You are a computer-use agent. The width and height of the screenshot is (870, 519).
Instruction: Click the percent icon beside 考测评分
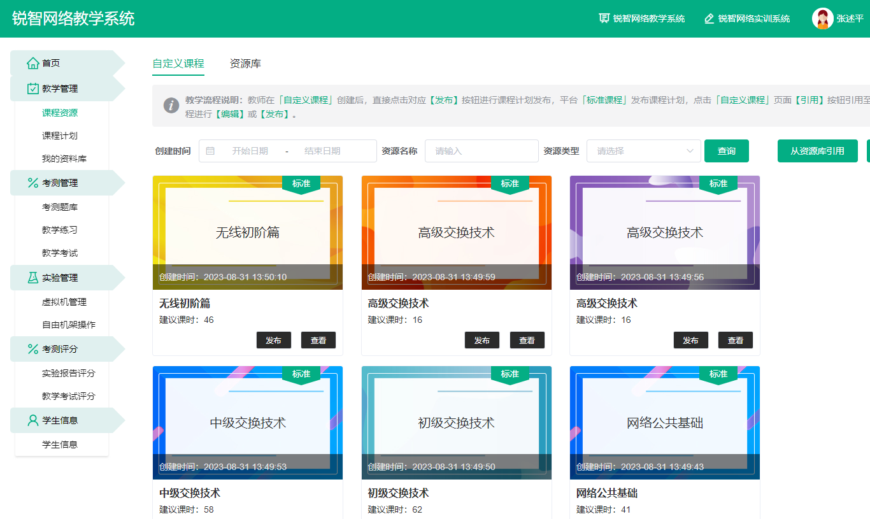[33, 349]
